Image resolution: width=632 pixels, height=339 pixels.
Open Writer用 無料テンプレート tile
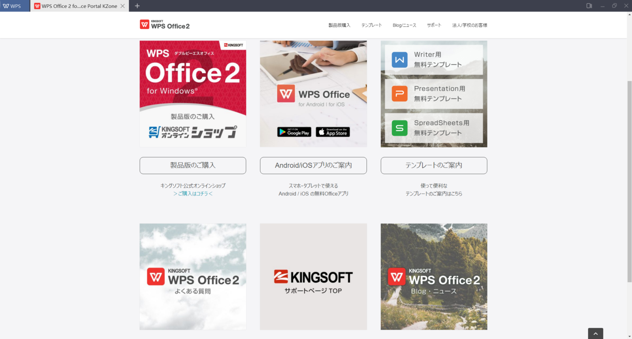434,60
